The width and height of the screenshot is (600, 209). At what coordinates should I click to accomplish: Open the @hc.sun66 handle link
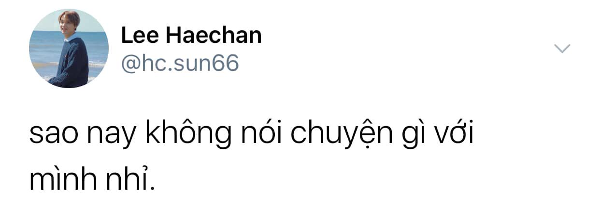(179, 63)
